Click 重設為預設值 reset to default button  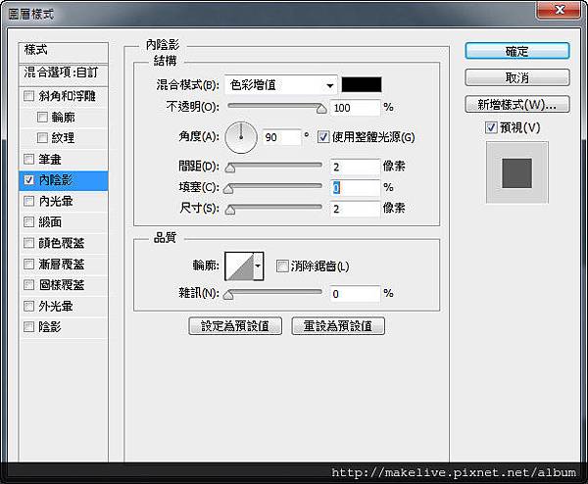pyautogui.click(x=338, y=326)
